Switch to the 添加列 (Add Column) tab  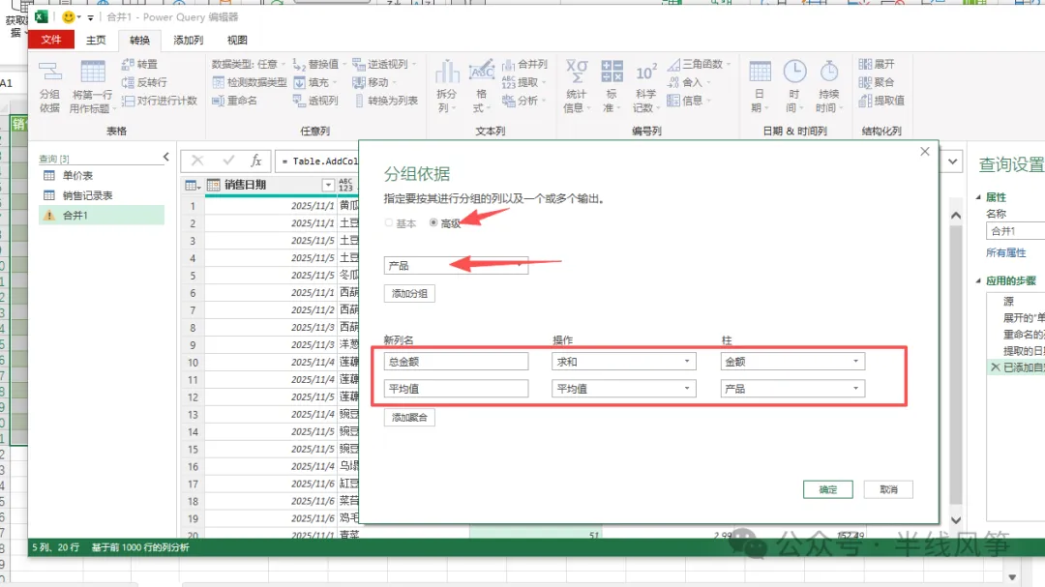click(x=189, y=40)
